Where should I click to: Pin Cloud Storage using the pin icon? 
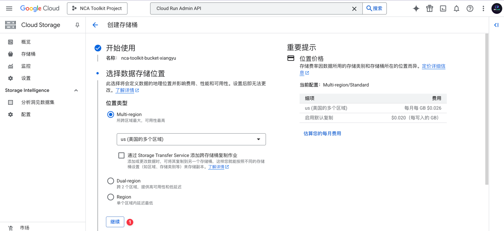[77, 25]
